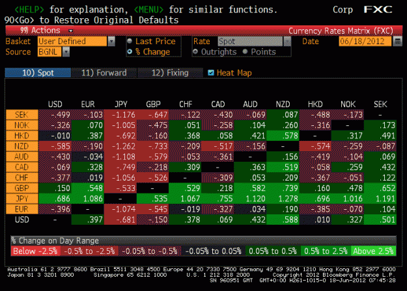This screenshot has width=407, height=291.
Task: Expand the Actions dropdown arrow
Action: point(70,31)
